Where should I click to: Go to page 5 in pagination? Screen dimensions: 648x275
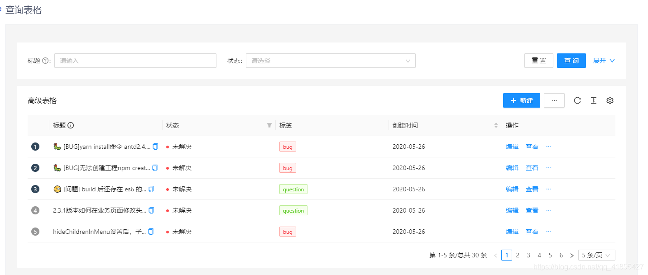pyautogui.click(x=550, y=256)
